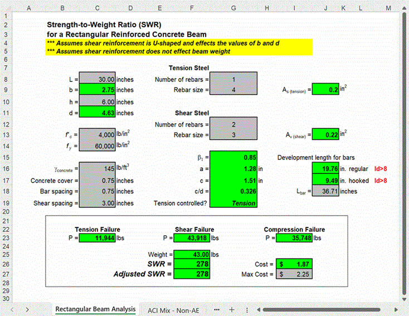Click the horizontal scrollbar thumb
Viewport: 409px width, 316px height.
coord(324,309)
